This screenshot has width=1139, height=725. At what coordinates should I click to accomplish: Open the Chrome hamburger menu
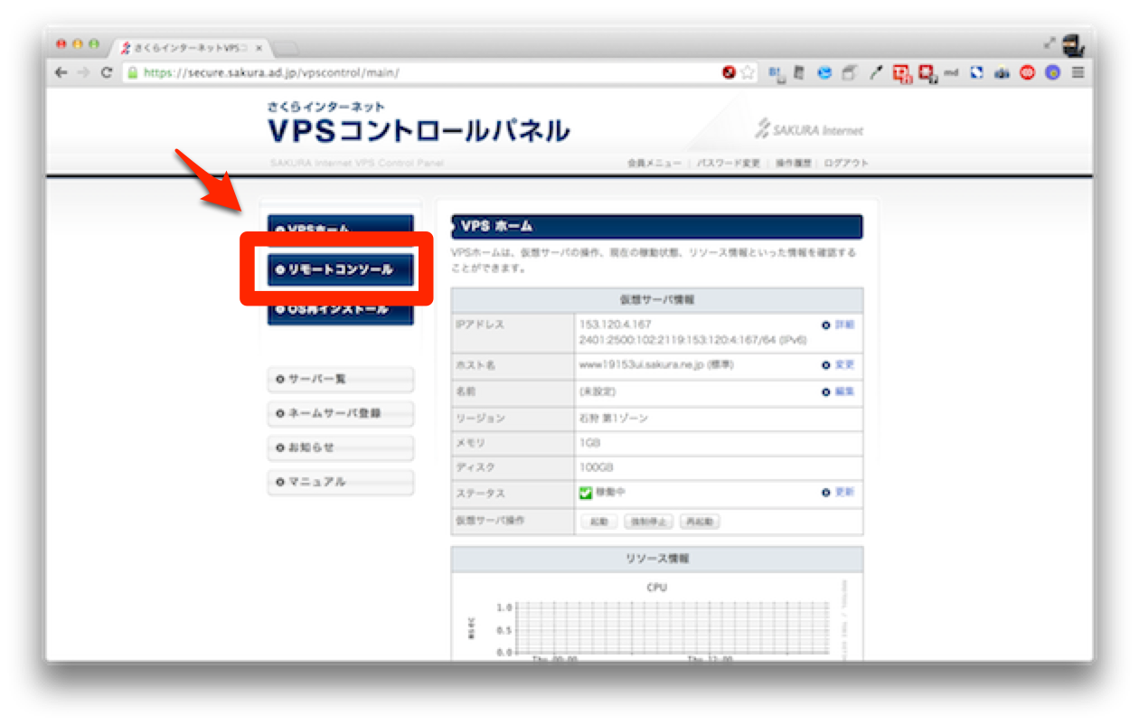[1078, 72]
